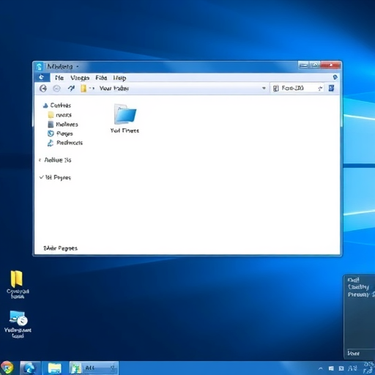Screen dimensions: 375x375
Task: Click the second line in the right-edge panel
Action: point(358,287)
